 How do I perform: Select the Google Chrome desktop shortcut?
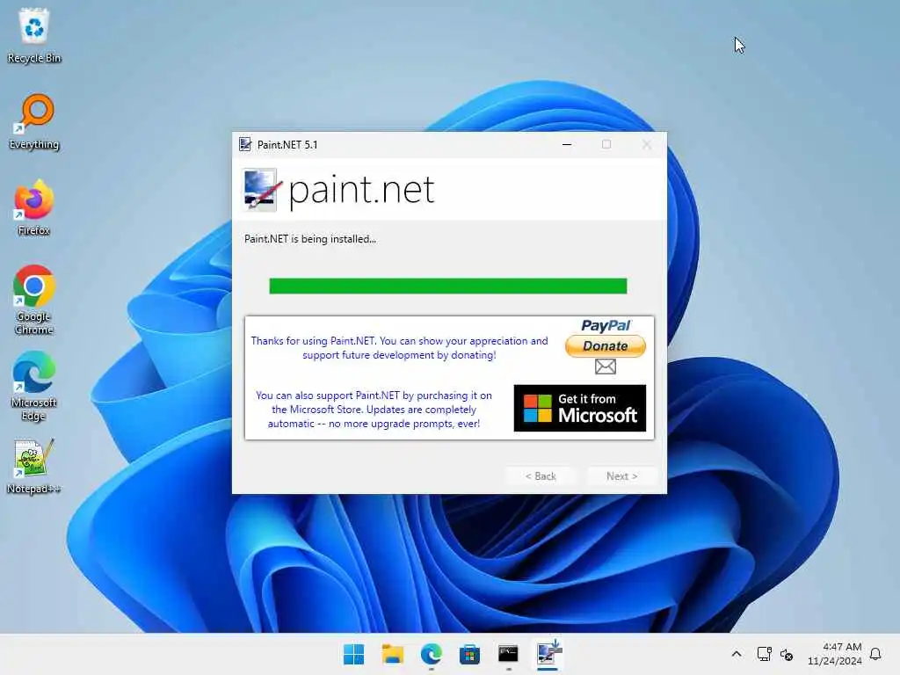tap(34, 301)
